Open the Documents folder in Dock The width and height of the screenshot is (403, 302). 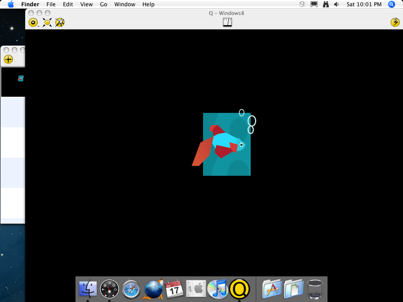[x=294, y=289]
